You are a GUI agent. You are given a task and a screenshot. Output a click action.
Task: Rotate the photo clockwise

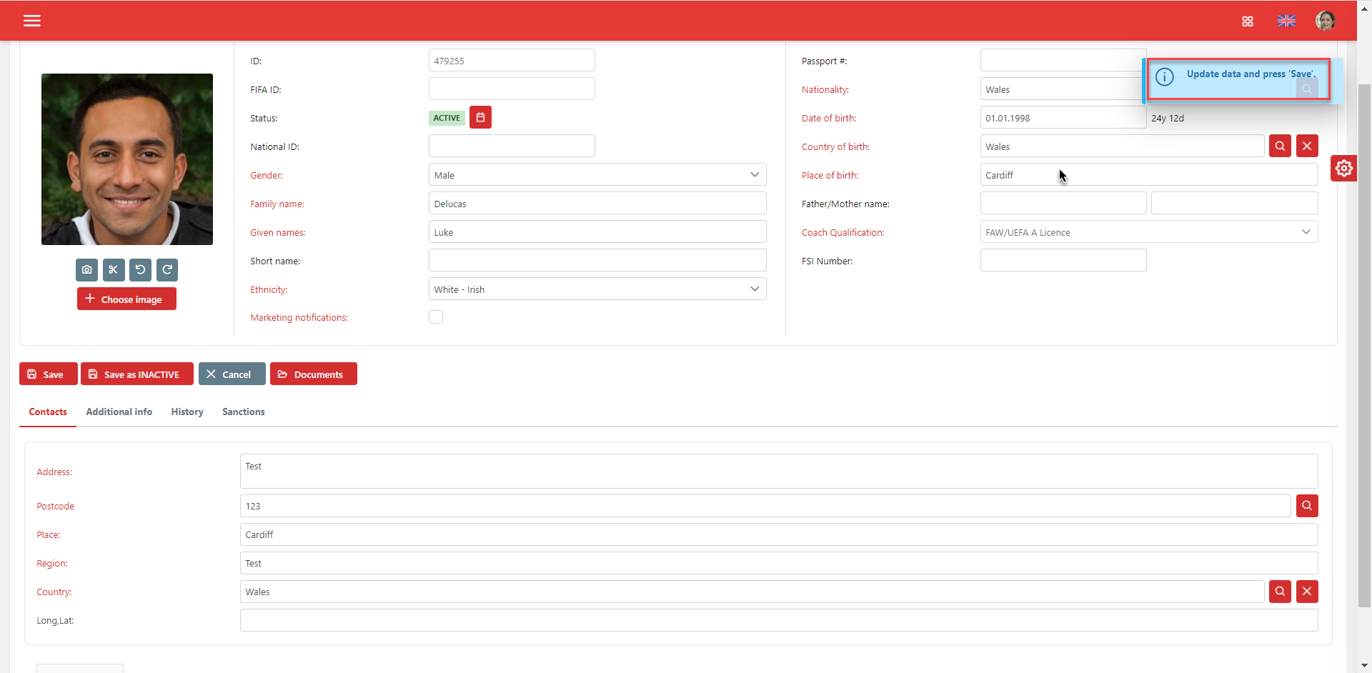pyautogui.click(x=167, y=270)
